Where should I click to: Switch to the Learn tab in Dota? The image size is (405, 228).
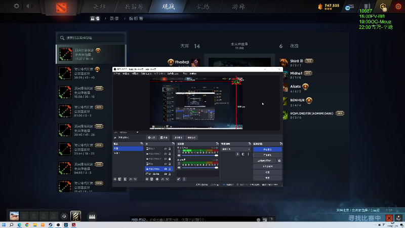[x=203, y=6]
